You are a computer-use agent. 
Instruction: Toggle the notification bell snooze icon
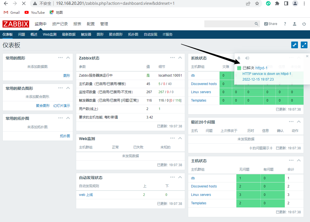(239, 58)
